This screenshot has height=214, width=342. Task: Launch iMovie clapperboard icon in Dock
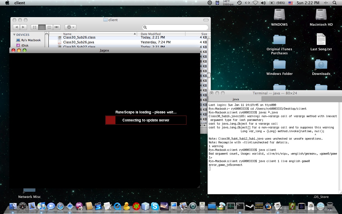[98, 206]
